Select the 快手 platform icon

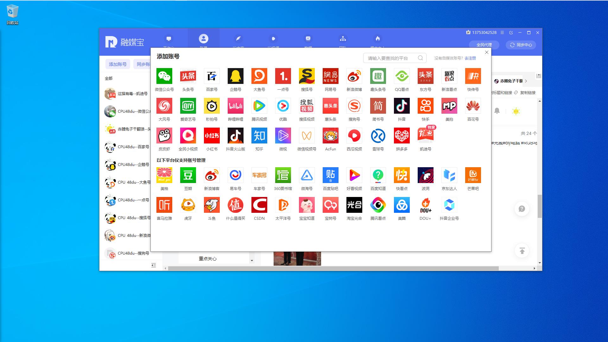point(425,106)
